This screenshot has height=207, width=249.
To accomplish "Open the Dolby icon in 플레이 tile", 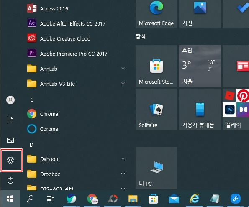I will (x=243, y=110).
